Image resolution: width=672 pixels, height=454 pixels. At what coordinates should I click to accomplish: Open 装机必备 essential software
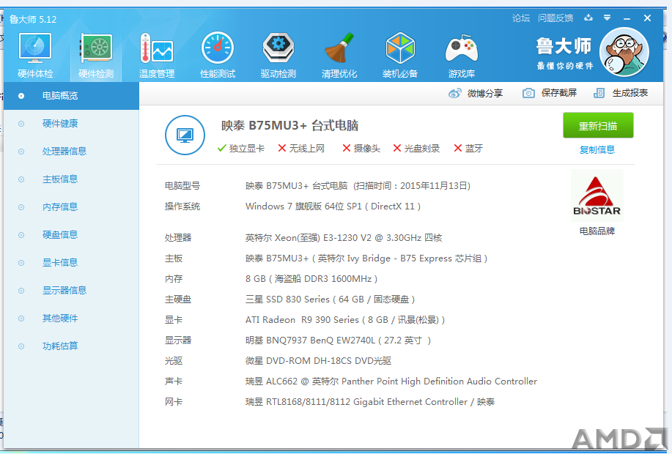click(x=400, y=55)
